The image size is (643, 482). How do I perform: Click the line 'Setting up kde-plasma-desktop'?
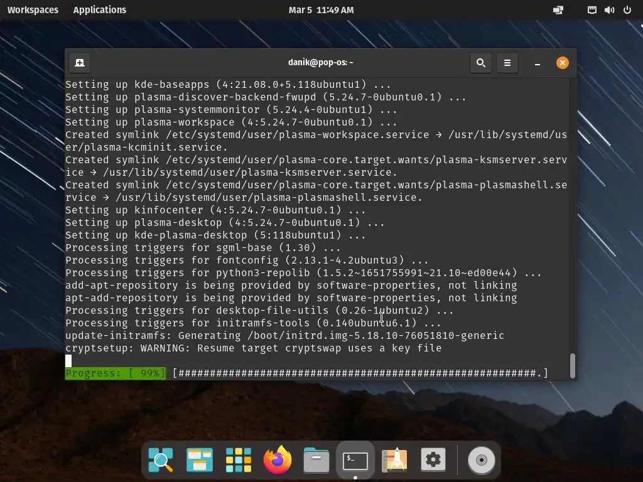click(x=216, y=235)
